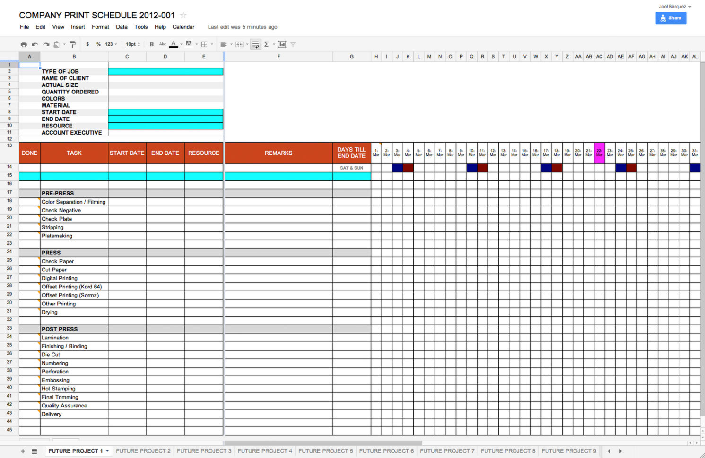Click the Print icon in the toolbar
This screenshot has width=705, height=458.
24,44
